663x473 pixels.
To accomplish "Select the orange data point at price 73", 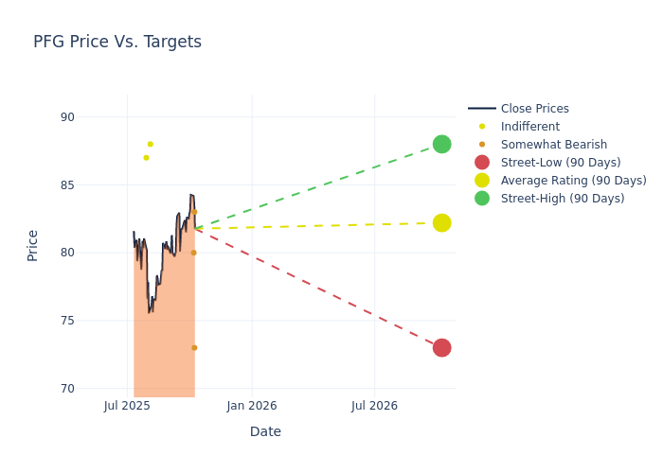I will (x=194, y=348).
